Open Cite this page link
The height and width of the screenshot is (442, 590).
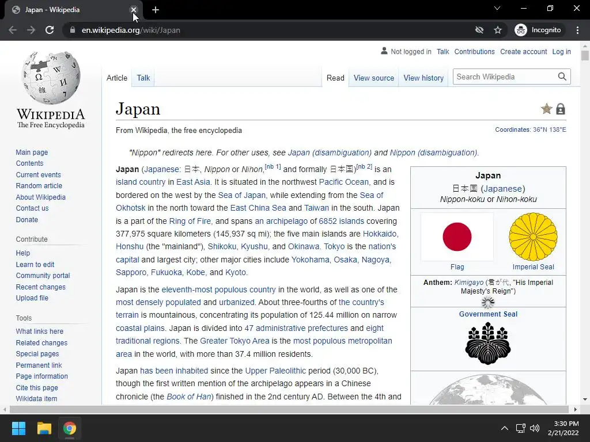click(x=37, y=387)
